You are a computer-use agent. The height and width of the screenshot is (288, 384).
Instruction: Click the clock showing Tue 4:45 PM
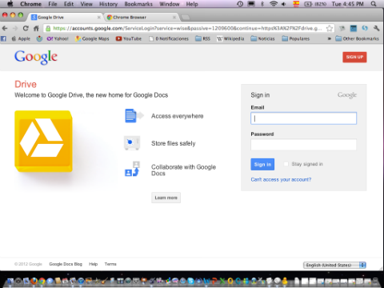tap(348, 4)
